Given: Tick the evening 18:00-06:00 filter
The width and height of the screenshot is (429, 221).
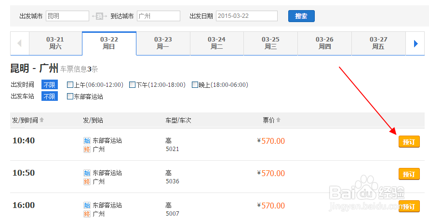Looking at the screenshot, I should 195,85.
